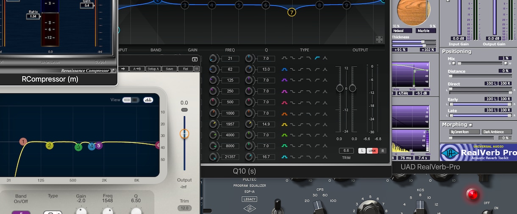Click the Trim 12.0 button
The image size is (517, 214).
184,208
